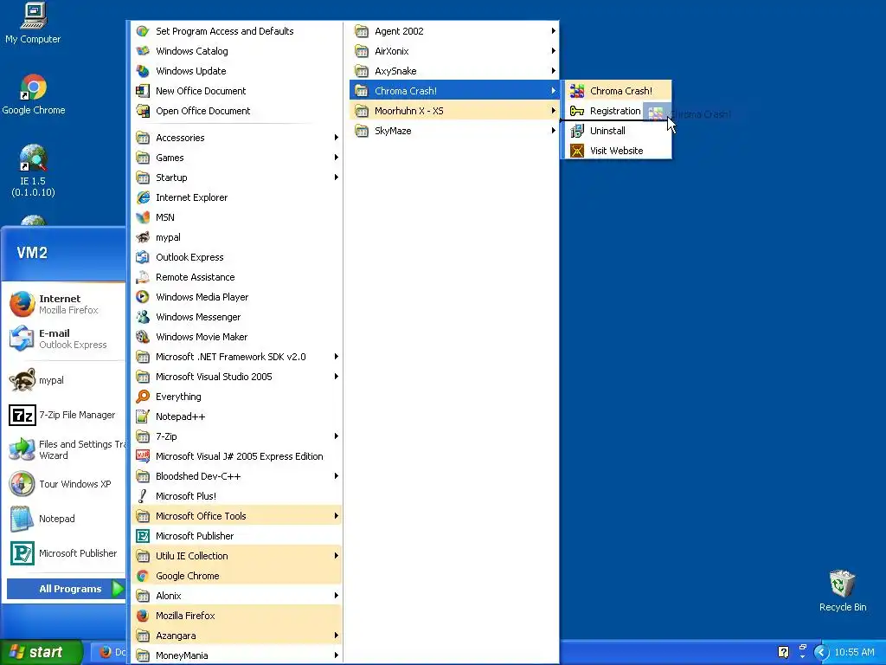Launch Tour Windows XP

63,484
